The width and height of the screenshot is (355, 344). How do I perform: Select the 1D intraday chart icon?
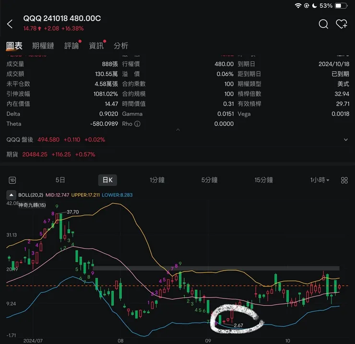point(12,180)
